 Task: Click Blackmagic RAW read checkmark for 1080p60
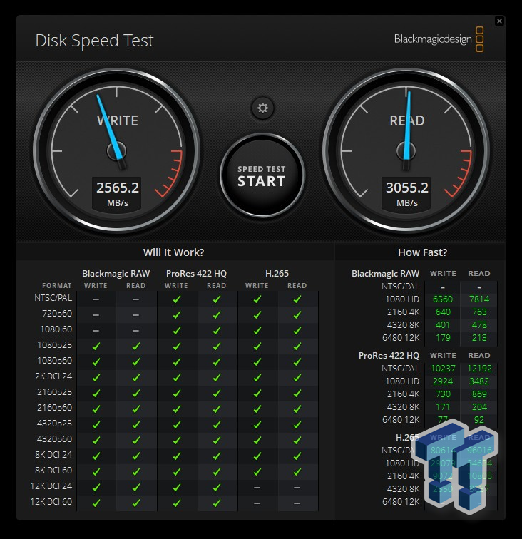tap(136, 361)
